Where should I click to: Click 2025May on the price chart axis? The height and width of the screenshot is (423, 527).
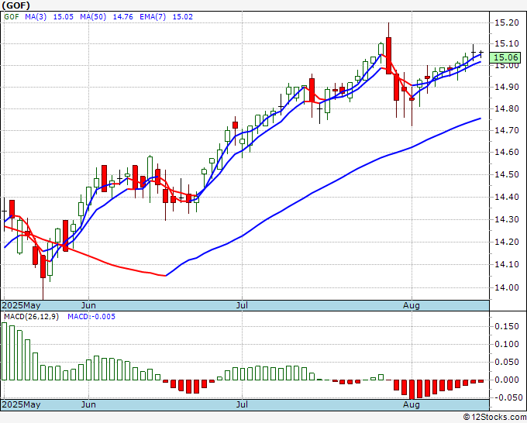(21, 305)
